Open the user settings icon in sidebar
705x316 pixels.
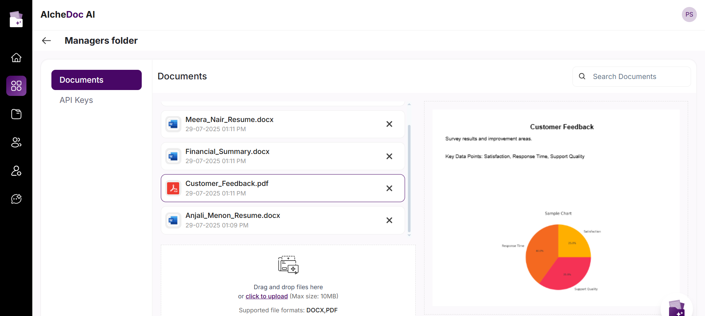coord(16,171)
